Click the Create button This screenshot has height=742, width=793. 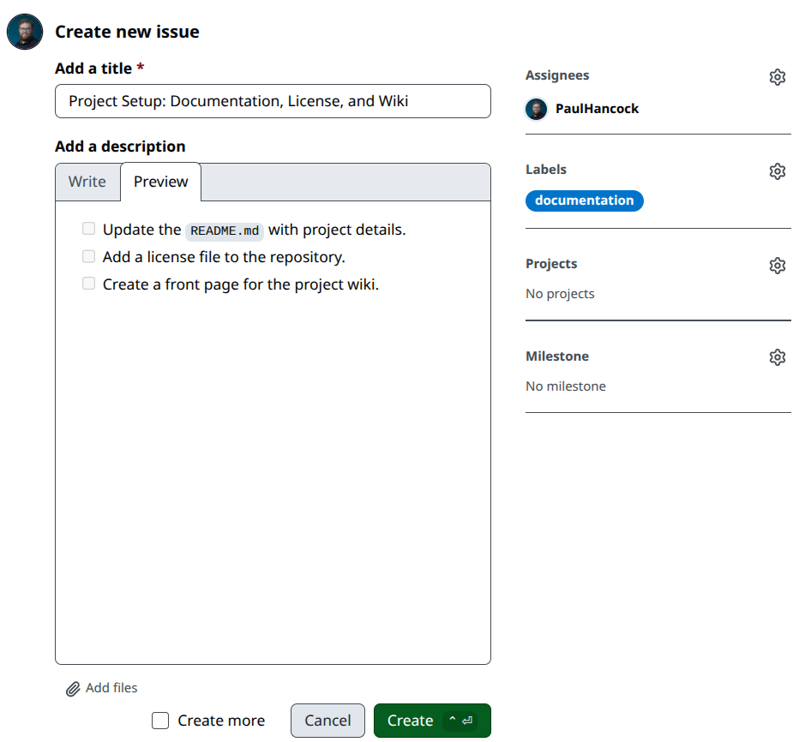(x=410, y=721)
